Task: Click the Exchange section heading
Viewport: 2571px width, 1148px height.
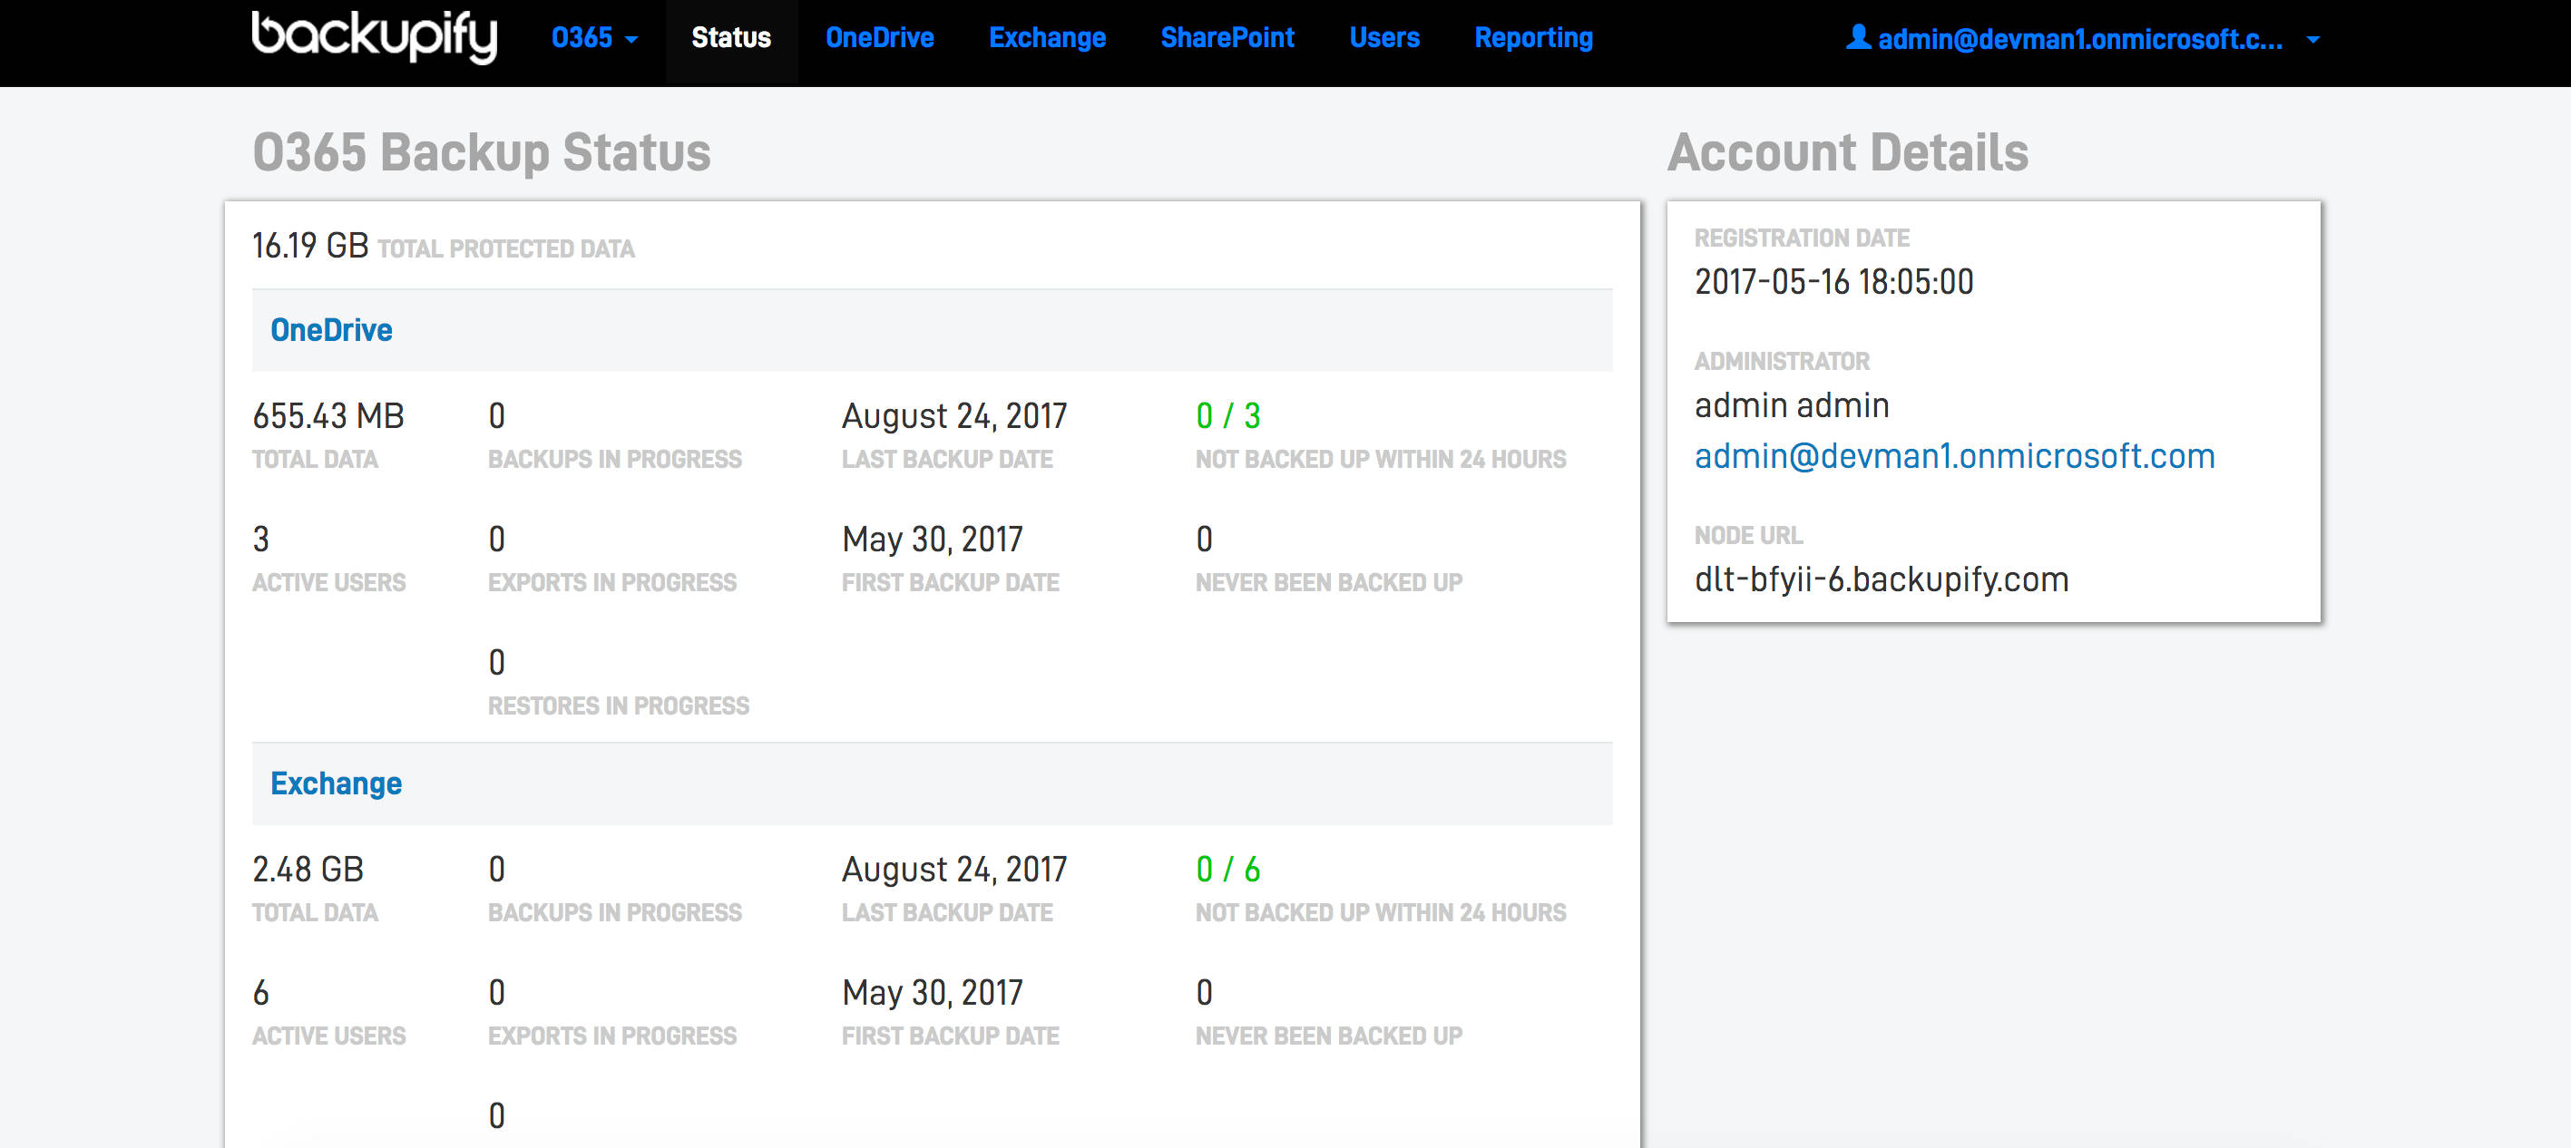Action: click(x=337, y=784)
